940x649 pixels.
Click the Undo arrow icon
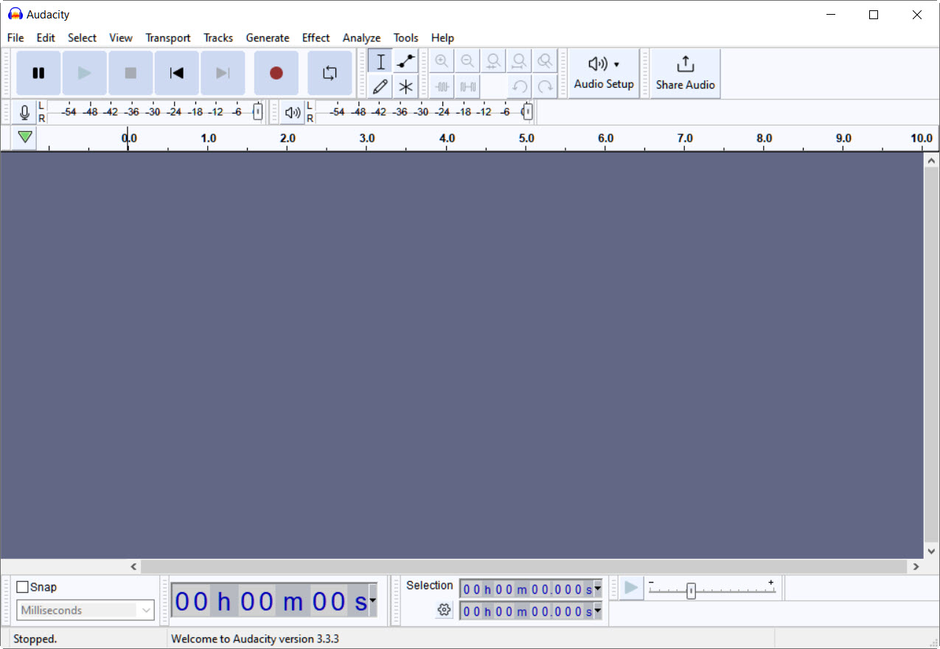(x=519, y=86)
